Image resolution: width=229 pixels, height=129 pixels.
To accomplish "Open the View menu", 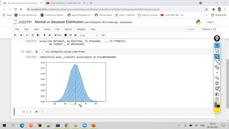I will [x=36, y=29].
